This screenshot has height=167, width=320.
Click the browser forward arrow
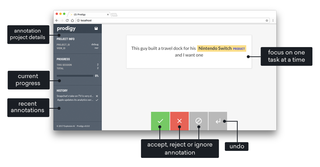click(x=62, y=20)
